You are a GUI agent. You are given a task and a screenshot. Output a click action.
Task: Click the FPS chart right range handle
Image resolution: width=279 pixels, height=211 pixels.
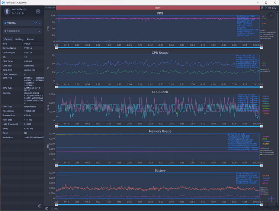(x=262, y=48)
